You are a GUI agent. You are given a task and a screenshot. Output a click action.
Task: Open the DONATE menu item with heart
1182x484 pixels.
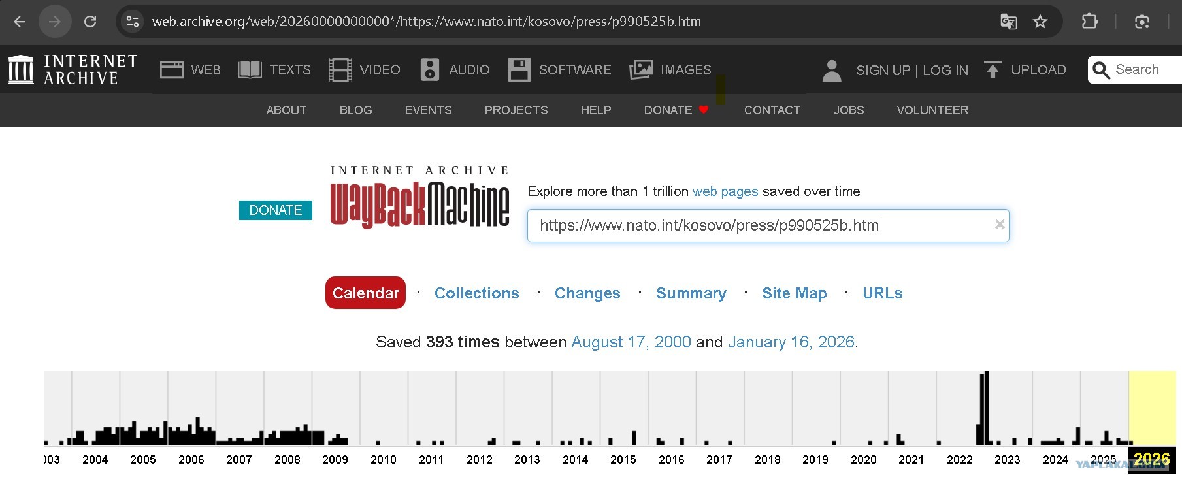(676, 110)
